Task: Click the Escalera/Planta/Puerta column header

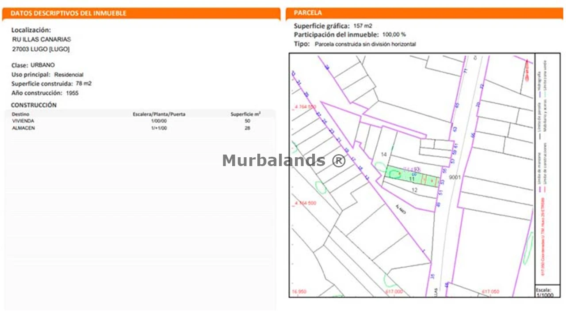Action: coord(159,114)
